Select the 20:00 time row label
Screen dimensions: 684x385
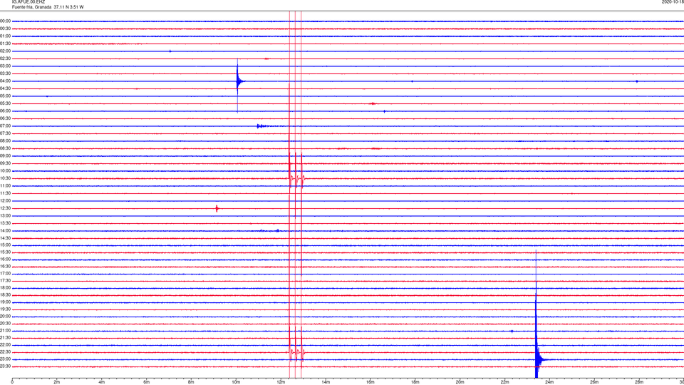(5, 317)
